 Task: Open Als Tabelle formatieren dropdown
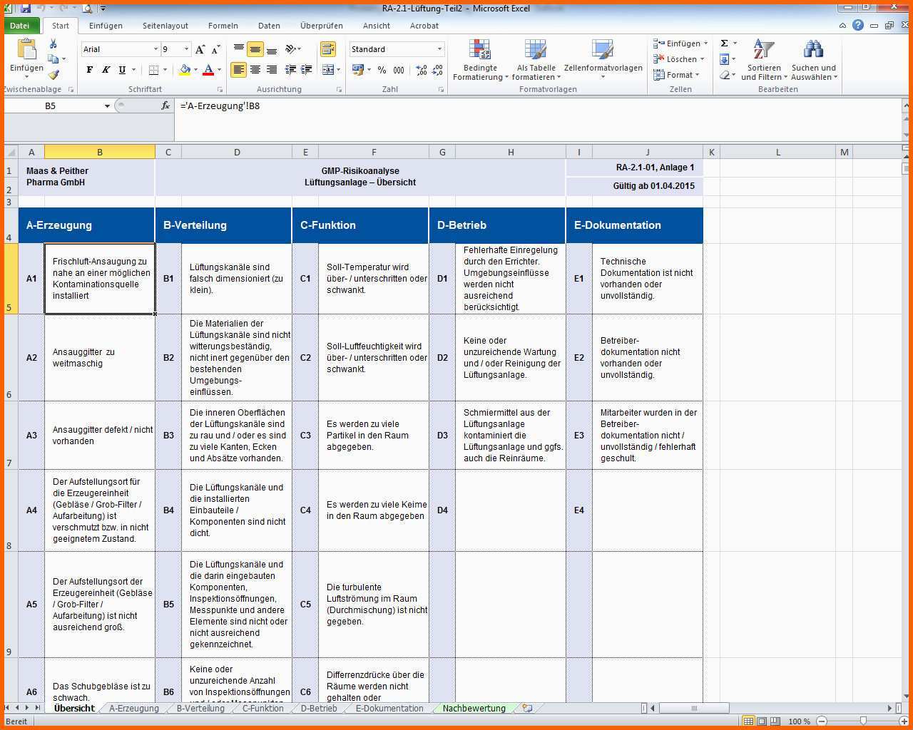[536, 60]
